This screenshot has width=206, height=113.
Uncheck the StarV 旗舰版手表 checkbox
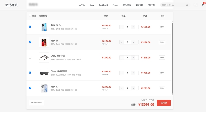[30, 73]
